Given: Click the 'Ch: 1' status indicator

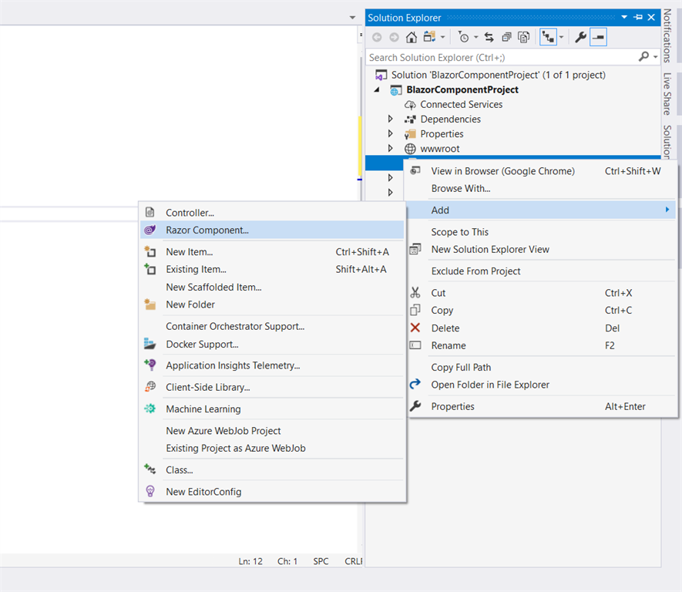Looking at the screenshot, I should tap(287, 561).
